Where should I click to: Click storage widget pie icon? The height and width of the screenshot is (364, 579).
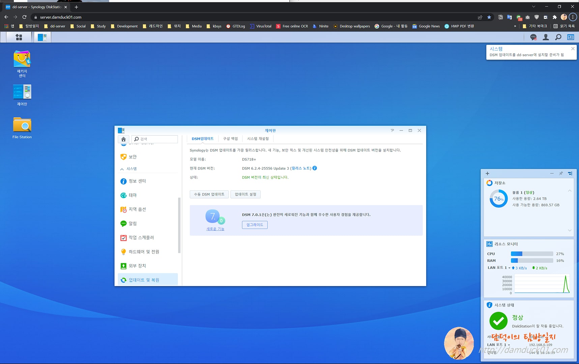pos(489,183)
